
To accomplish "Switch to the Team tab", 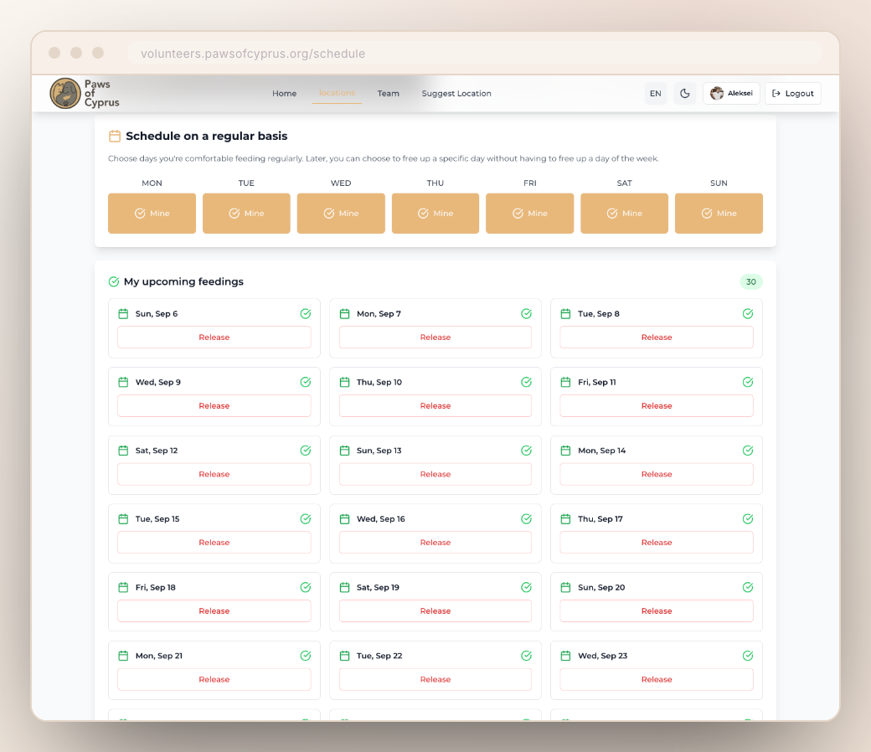I will pos(389,93).
